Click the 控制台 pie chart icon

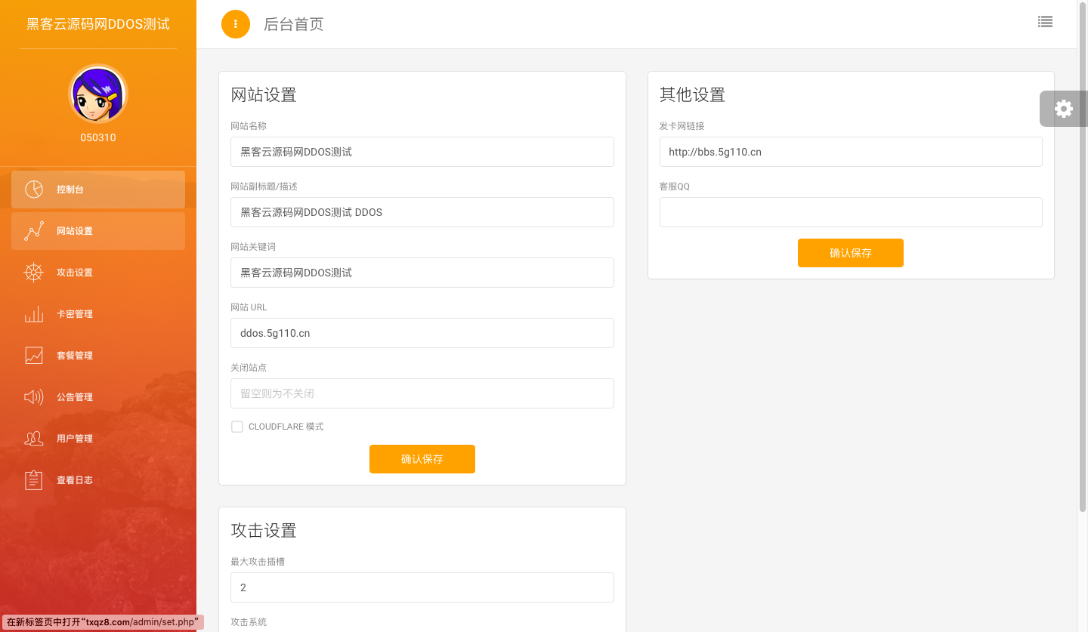(x=34, y=190)
